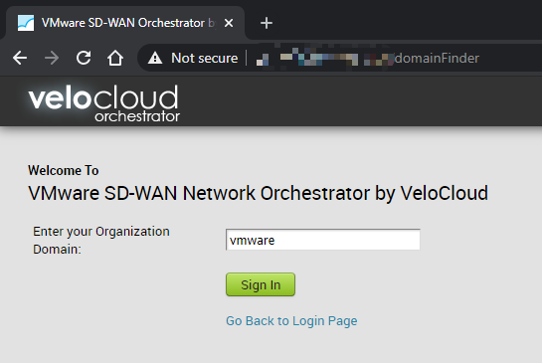The image size is (542, 363).
Task: Click the Enter your Organization Domain label
Action: (101, 241)
